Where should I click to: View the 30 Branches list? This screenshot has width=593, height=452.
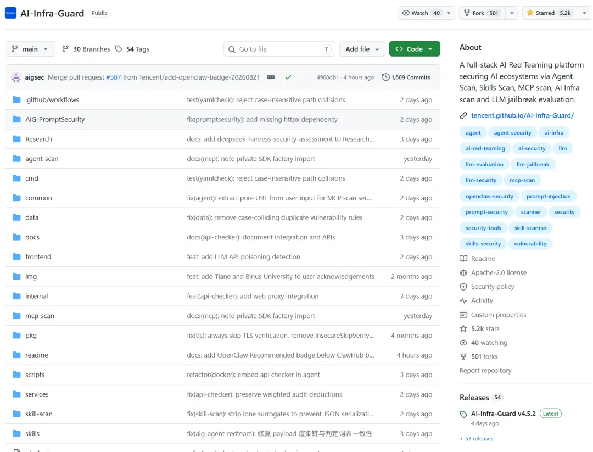pos(86,49)
